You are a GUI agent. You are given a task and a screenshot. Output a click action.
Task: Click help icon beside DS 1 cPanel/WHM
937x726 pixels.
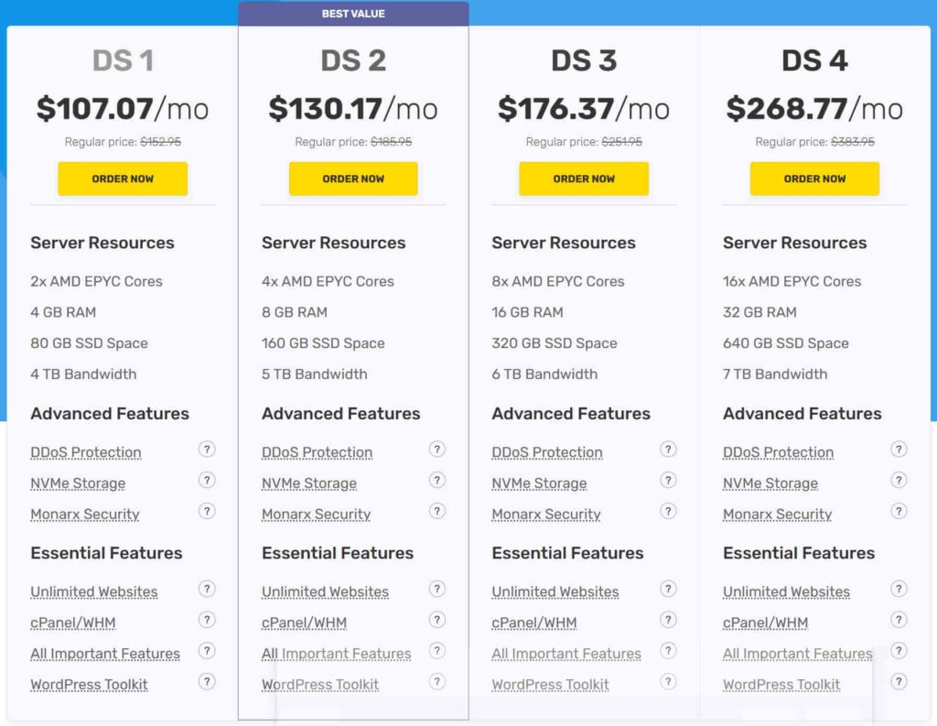point(207,620)
